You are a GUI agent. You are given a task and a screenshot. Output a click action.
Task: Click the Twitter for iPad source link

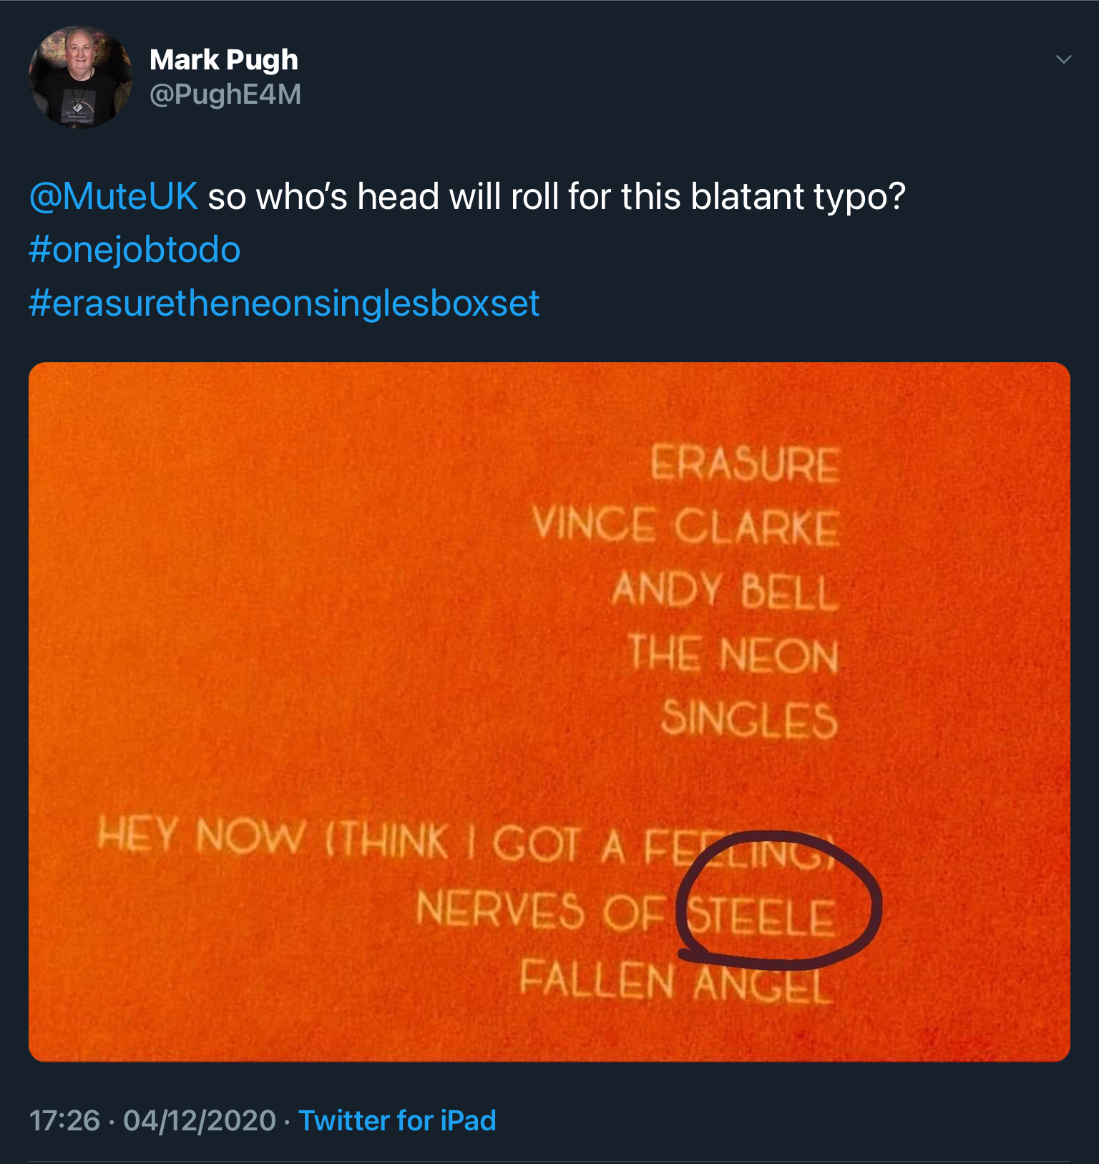(397, 1120)
